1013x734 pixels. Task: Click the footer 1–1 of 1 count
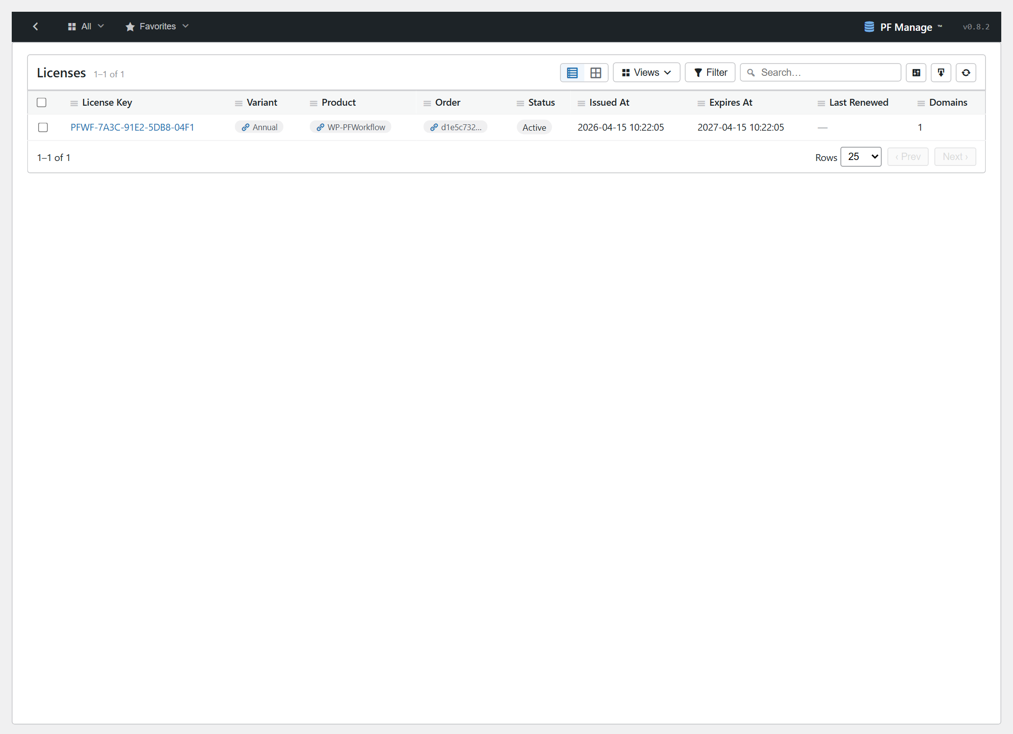click(54, 158)
